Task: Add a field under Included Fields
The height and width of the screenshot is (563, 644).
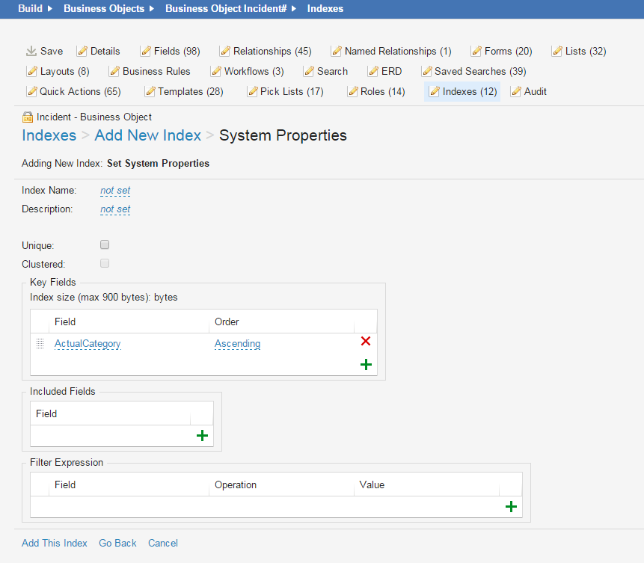Action: coord(203,434)
